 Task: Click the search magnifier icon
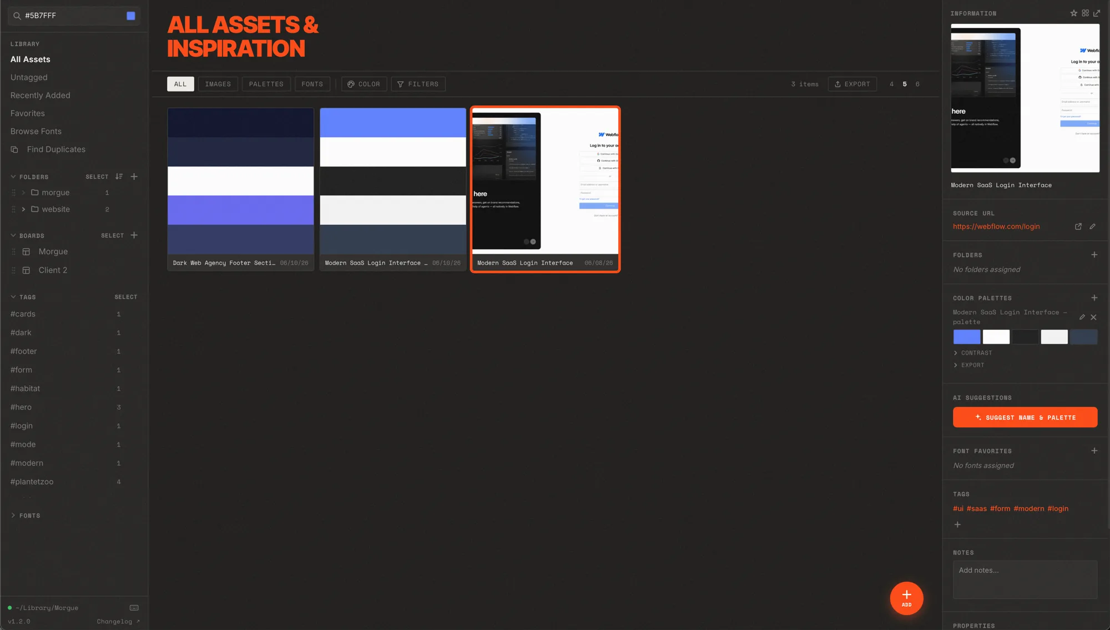pos(17,16)
